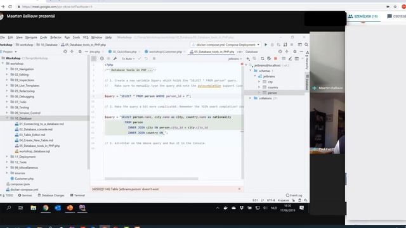This screenshot has width=406, height=228.
Task: Open the Database panel settings gear
Action: (x=294, y=52)
